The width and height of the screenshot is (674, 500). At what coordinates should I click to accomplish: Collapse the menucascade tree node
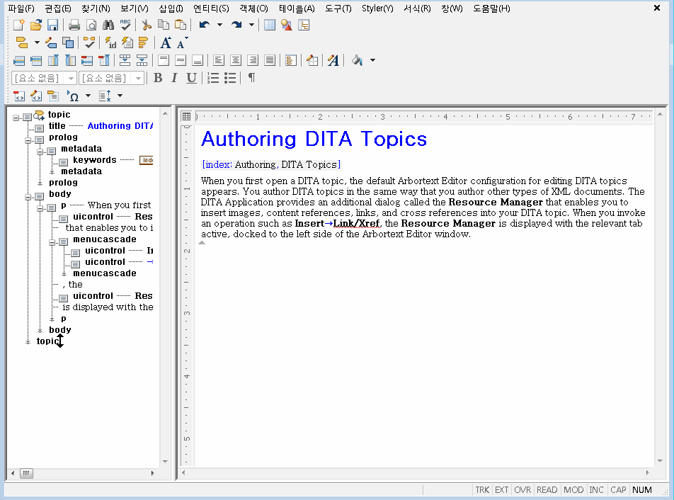point(52,242)
